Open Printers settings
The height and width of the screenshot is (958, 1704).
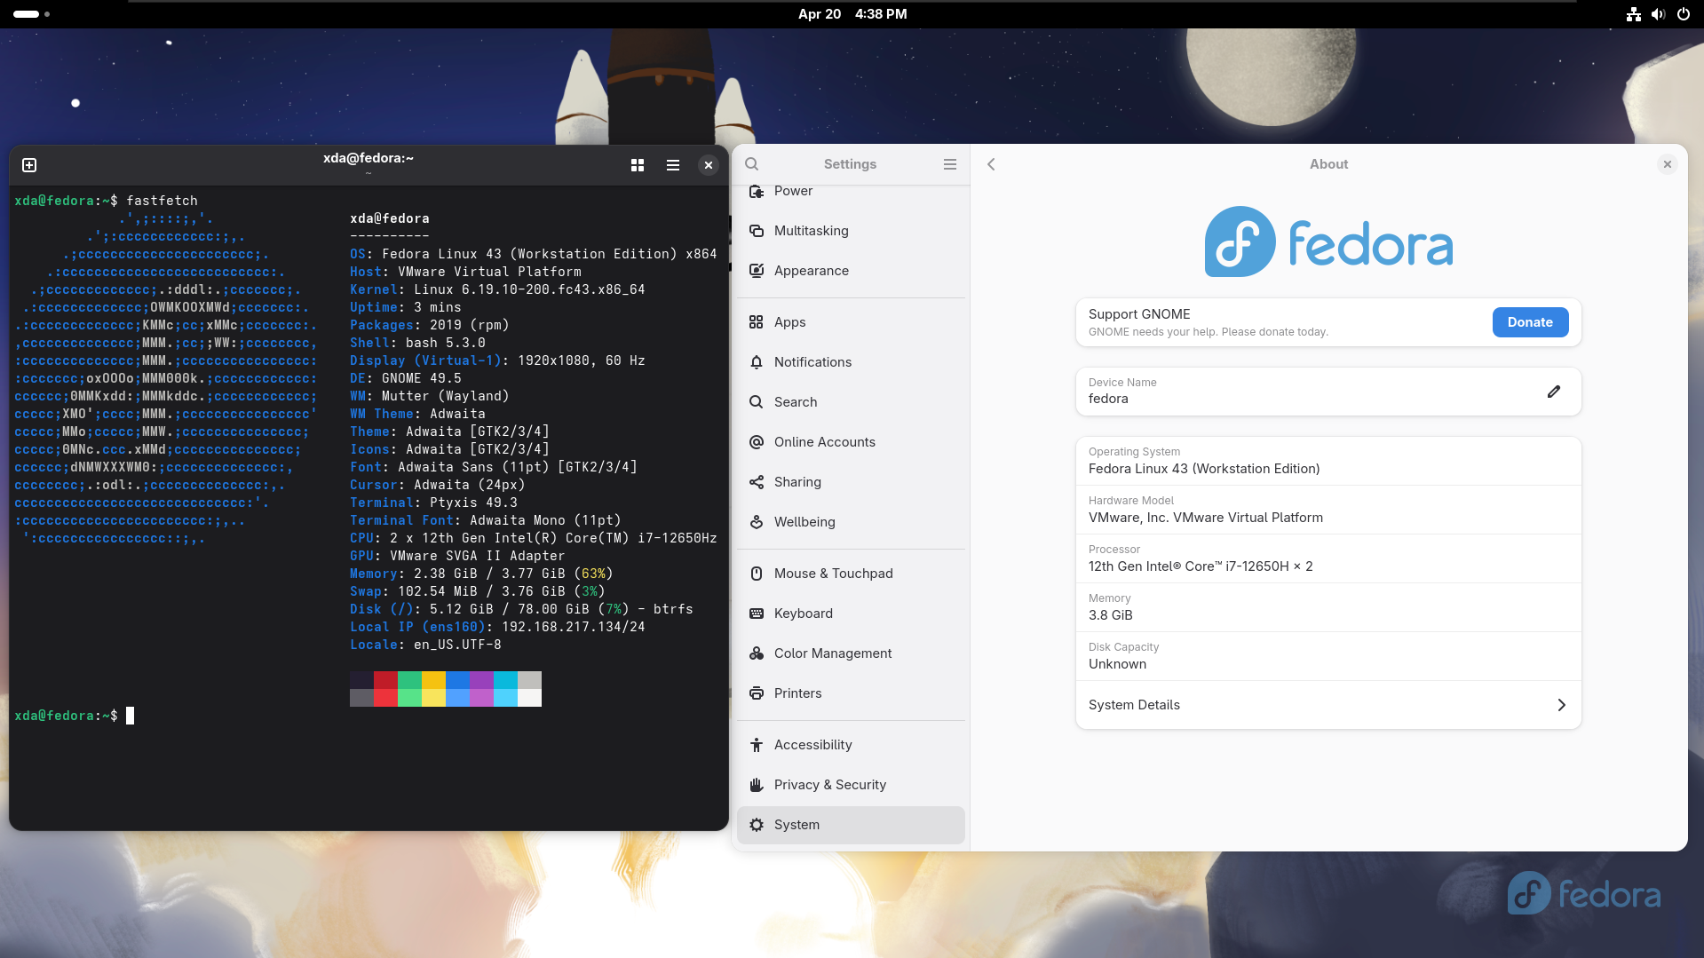point(851,693)
